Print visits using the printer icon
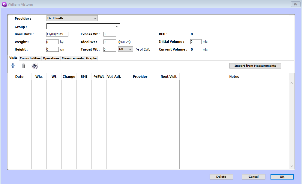Image resolution: width=302 pixels, height=184 pixels. click(x=35, y=66)
